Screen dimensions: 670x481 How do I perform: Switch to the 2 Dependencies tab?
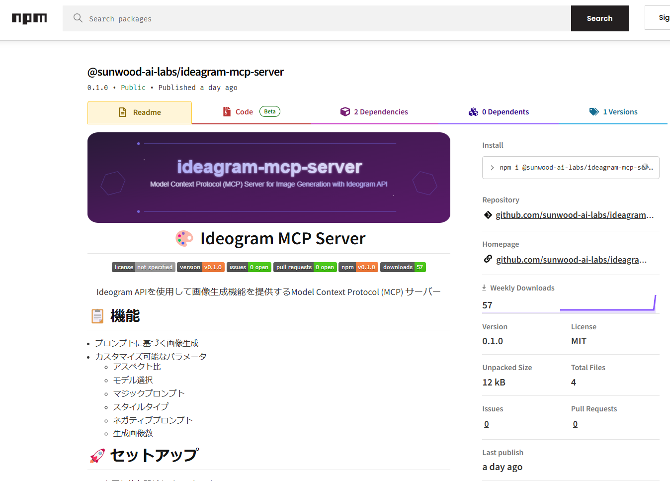pyautogui.click(x=374, y=112)
